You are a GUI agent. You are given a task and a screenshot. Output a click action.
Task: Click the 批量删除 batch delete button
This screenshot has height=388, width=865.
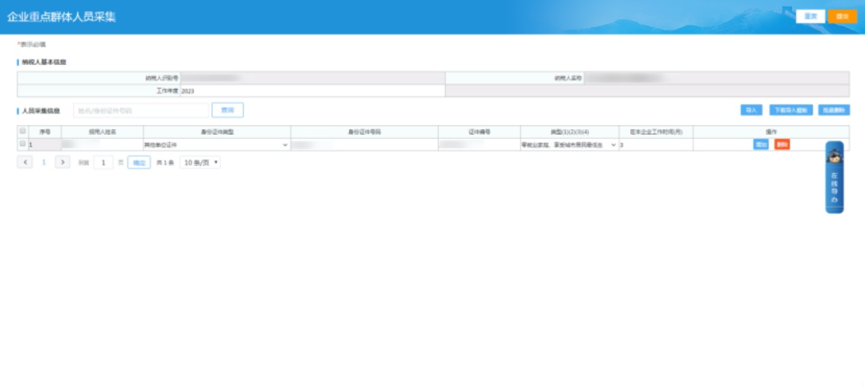click(x=834, y=111)
